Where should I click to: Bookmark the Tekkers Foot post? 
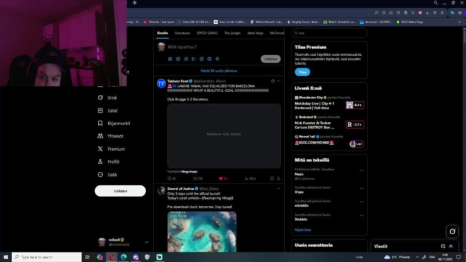272,179
